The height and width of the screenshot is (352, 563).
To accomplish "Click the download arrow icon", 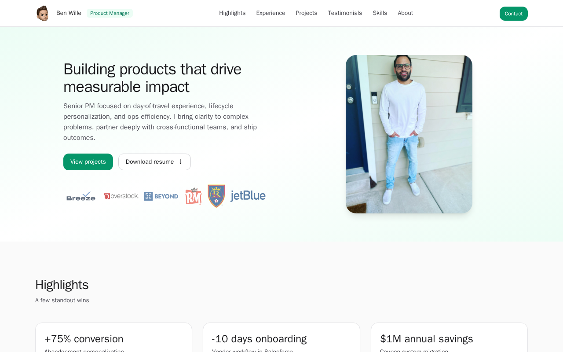I will point(180,161).
